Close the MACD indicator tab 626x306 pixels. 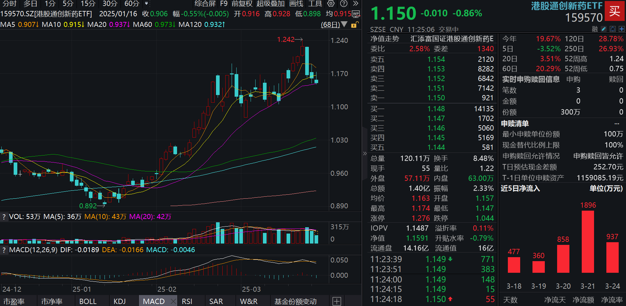pos(173,301)
